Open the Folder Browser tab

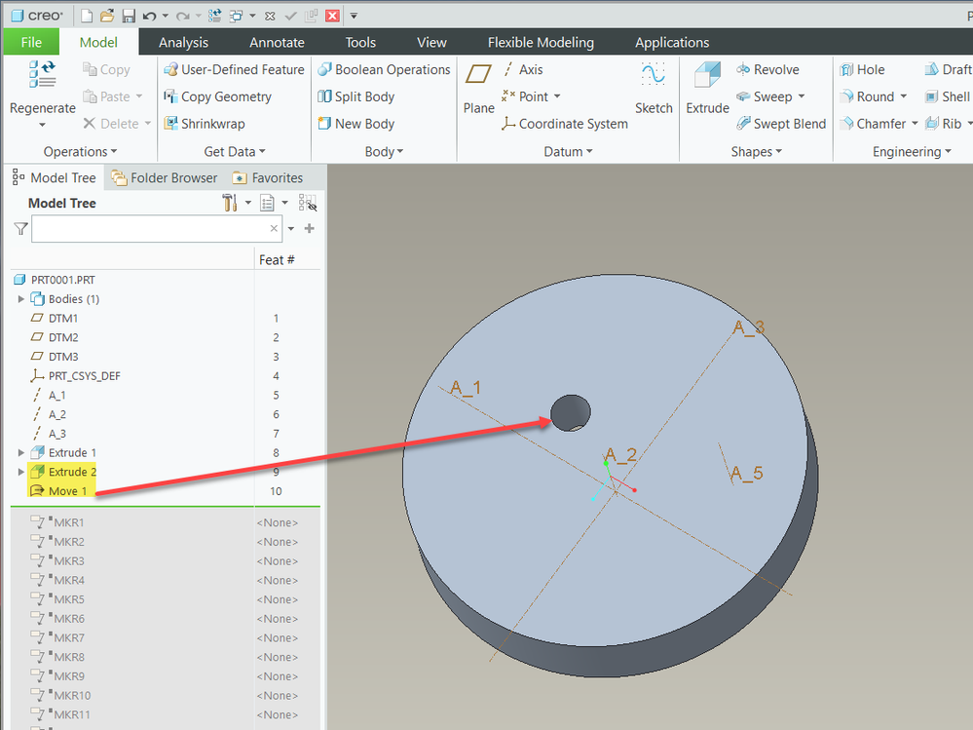coord(164,177)
